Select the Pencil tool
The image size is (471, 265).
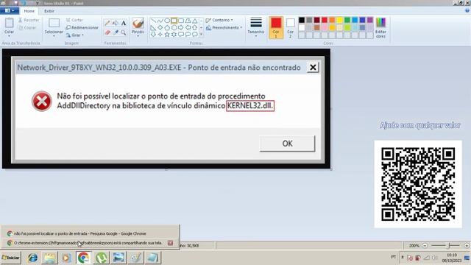[107, 23]
